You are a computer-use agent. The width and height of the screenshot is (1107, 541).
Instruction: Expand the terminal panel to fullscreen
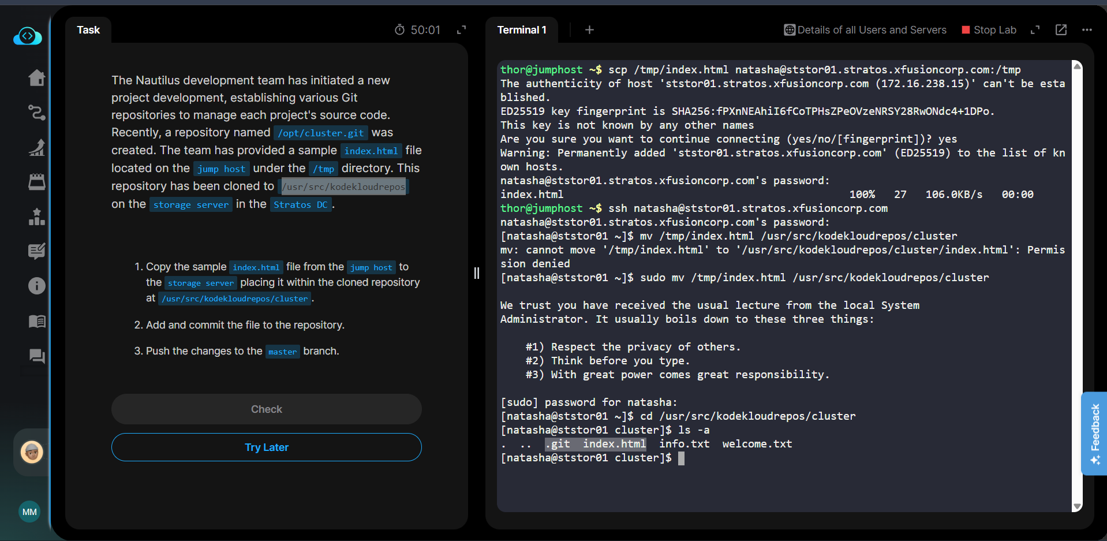(1035, 30)
